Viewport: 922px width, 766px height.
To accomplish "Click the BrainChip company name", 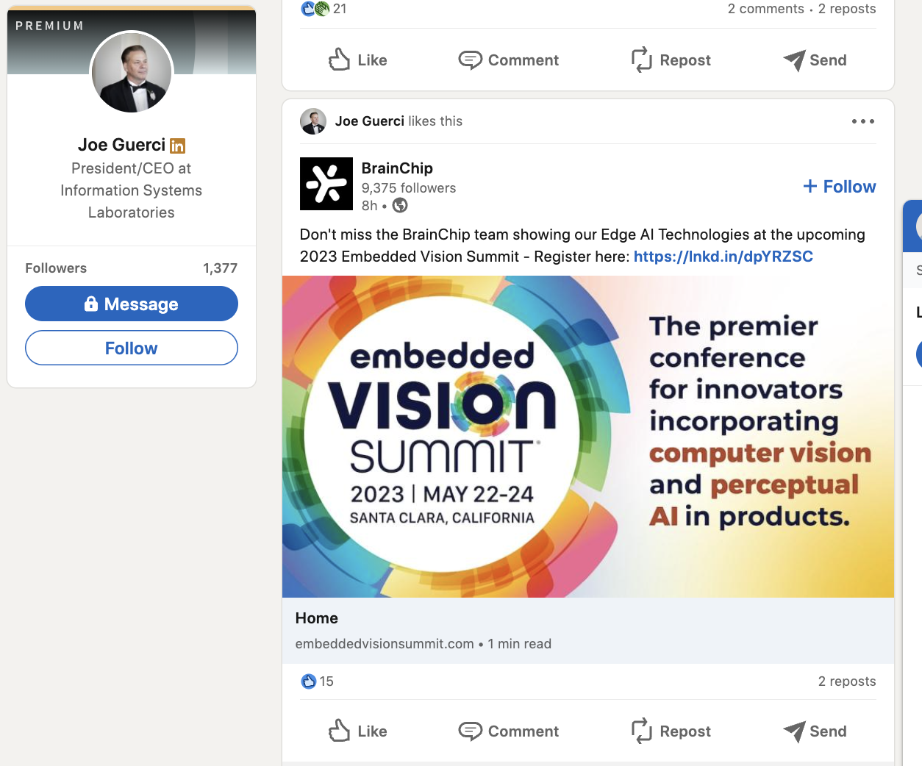I will click(x=397, y=168).
